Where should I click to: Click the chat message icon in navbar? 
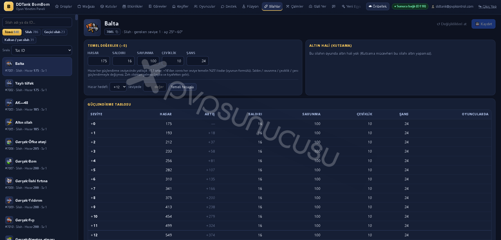pos(334,6)
